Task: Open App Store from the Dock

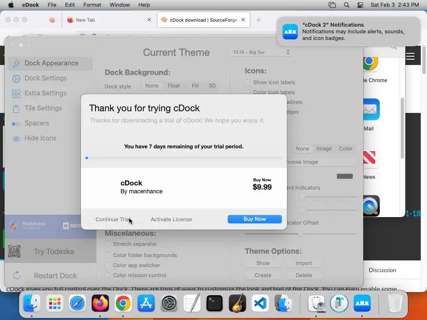Action: click(x=146, y=303)
